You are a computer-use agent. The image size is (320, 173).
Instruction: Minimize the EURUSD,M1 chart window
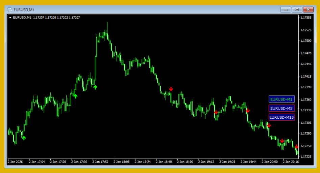click(286, 10)
